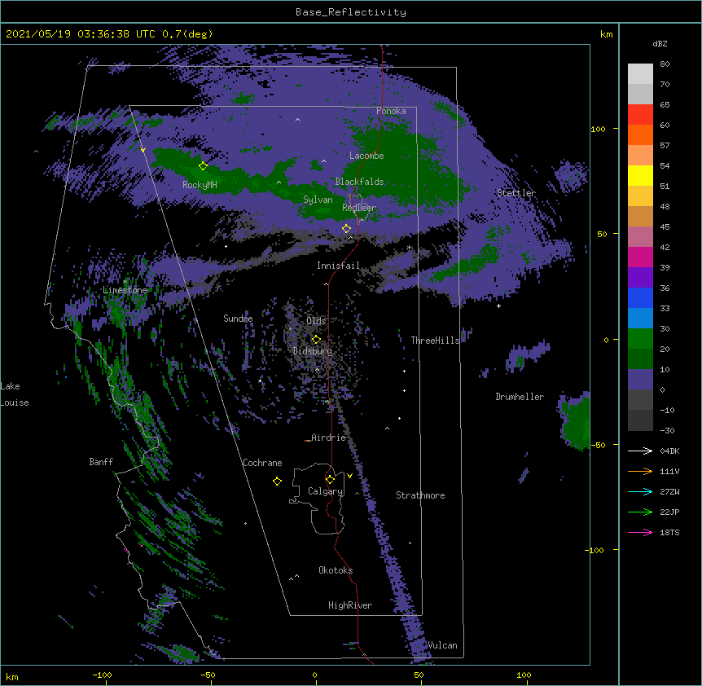Click the yellow radar marker near Olds
The height and width of the screenshot is (686, 702).
(x=316, y=339)
